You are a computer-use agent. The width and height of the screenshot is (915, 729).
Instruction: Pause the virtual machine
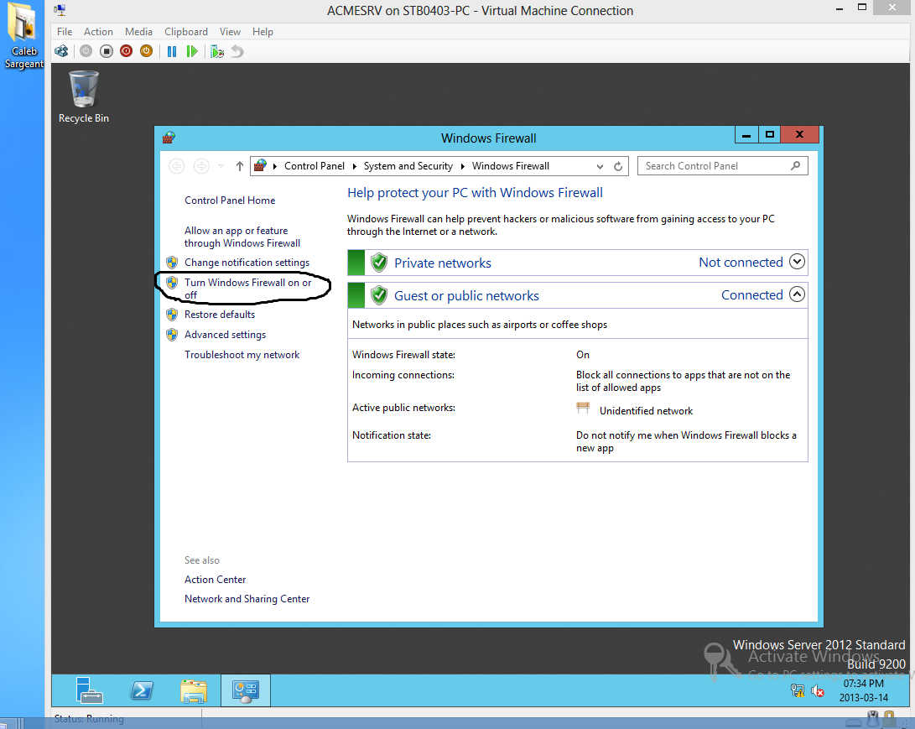click(172, 51)
